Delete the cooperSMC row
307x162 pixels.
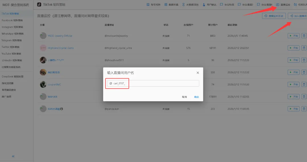point(304,84)
